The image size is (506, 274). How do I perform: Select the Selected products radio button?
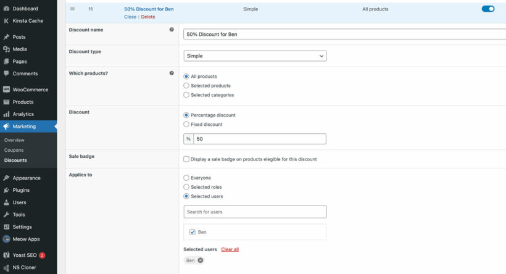(x=186, y=86)
